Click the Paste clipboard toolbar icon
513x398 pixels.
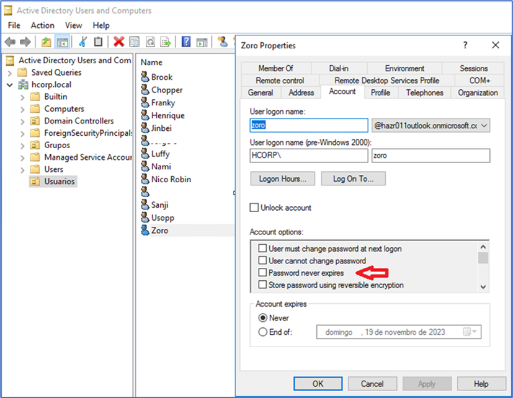tap(98, 42)
